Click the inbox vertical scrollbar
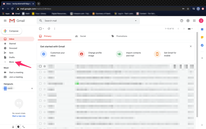Viewport: 206px width, 129px height. [197, 75]
